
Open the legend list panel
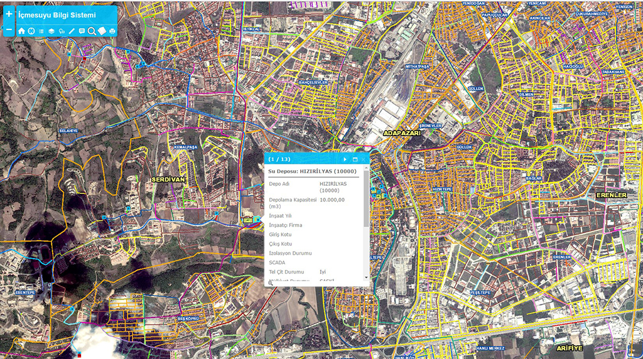click(41, 31)
